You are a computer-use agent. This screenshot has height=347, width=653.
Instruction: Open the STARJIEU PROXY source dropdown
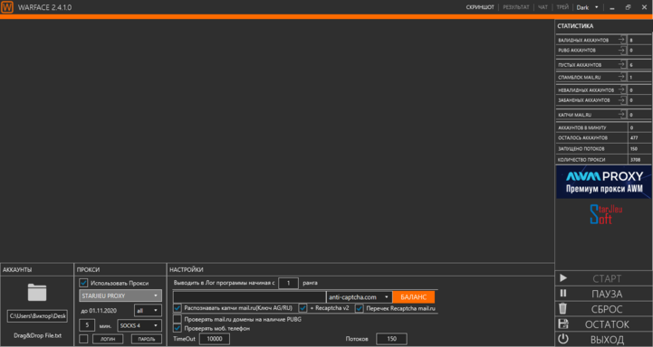point(120,295)
